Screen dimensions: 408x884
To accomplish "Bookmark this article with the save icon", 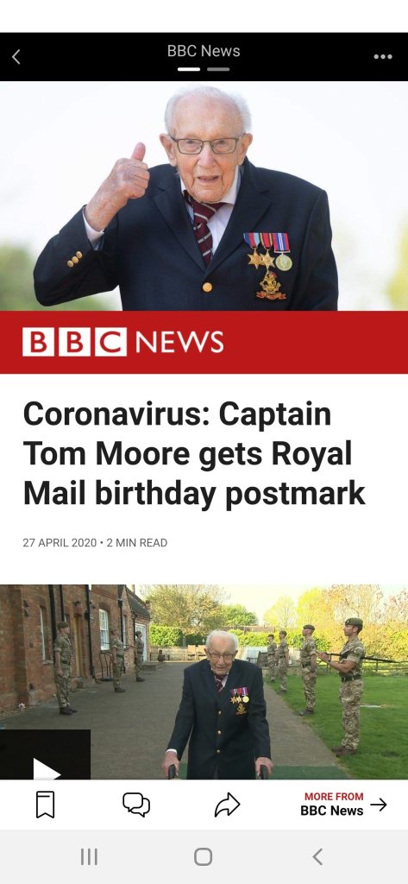I will click(45, 805).
